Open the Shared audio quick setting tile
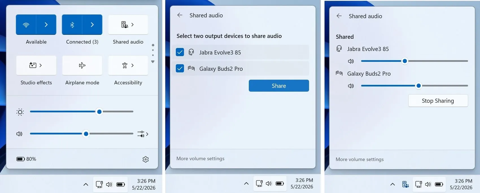This screenshot has height=193, width=480. pyautogui.click(x=128, y=25)
